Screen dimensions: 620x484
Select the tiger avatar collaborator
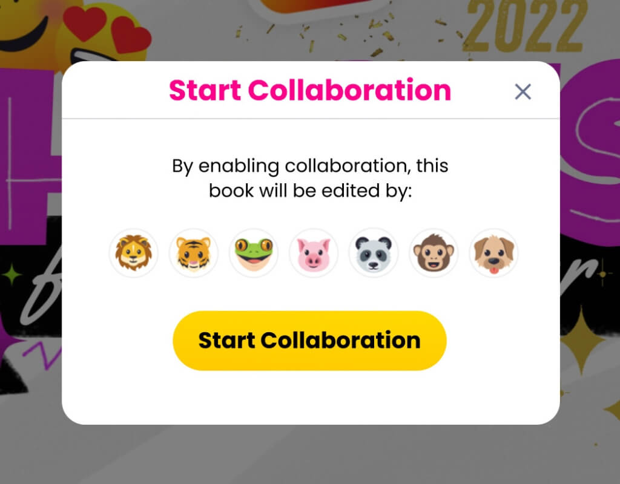pos(194,253)
